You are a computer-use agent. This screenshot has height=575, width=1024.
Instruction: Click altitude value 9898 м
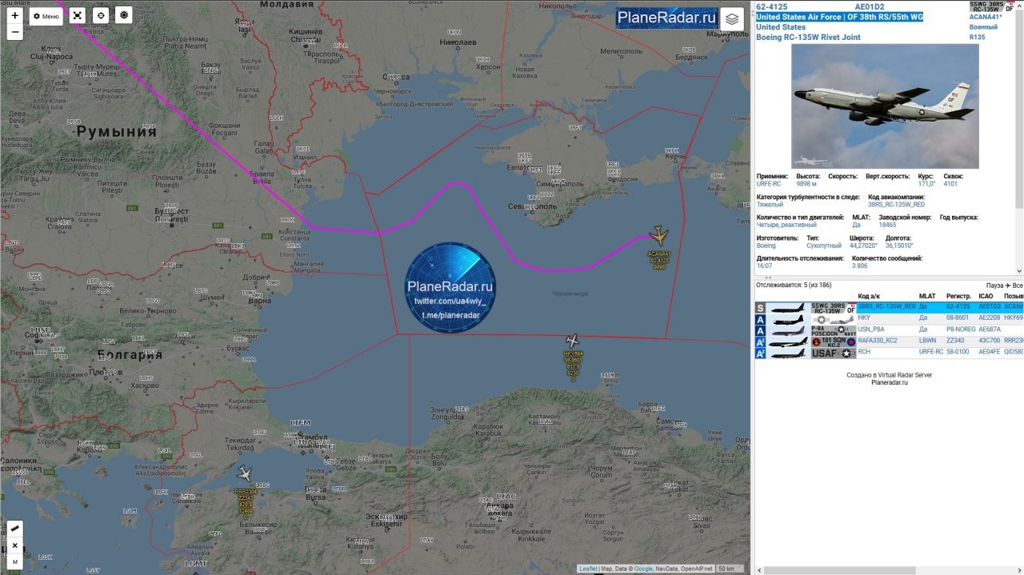(x=806, y=184)
